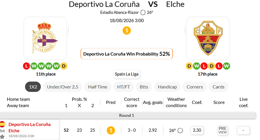Click the Elche CF club crest
This screenshot has width=260, height=140.
(208, 38)
